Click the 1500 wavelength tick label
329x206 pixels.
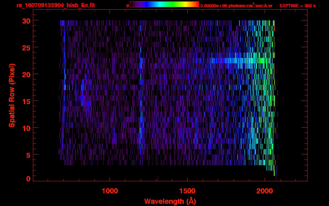pyautogui.click(x=187, y=191)
